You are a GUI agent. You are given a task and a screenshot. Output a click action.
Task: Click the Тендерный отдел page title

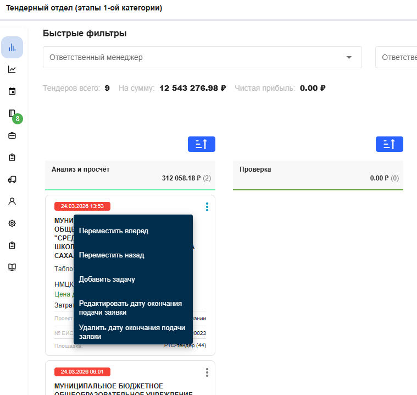[84, 8]
